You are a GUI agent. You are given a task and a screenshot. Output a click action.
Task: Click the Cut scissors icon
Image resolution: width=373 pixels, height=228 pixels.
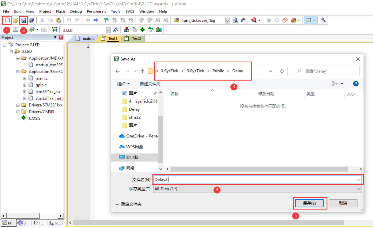(x=42, y=20)
